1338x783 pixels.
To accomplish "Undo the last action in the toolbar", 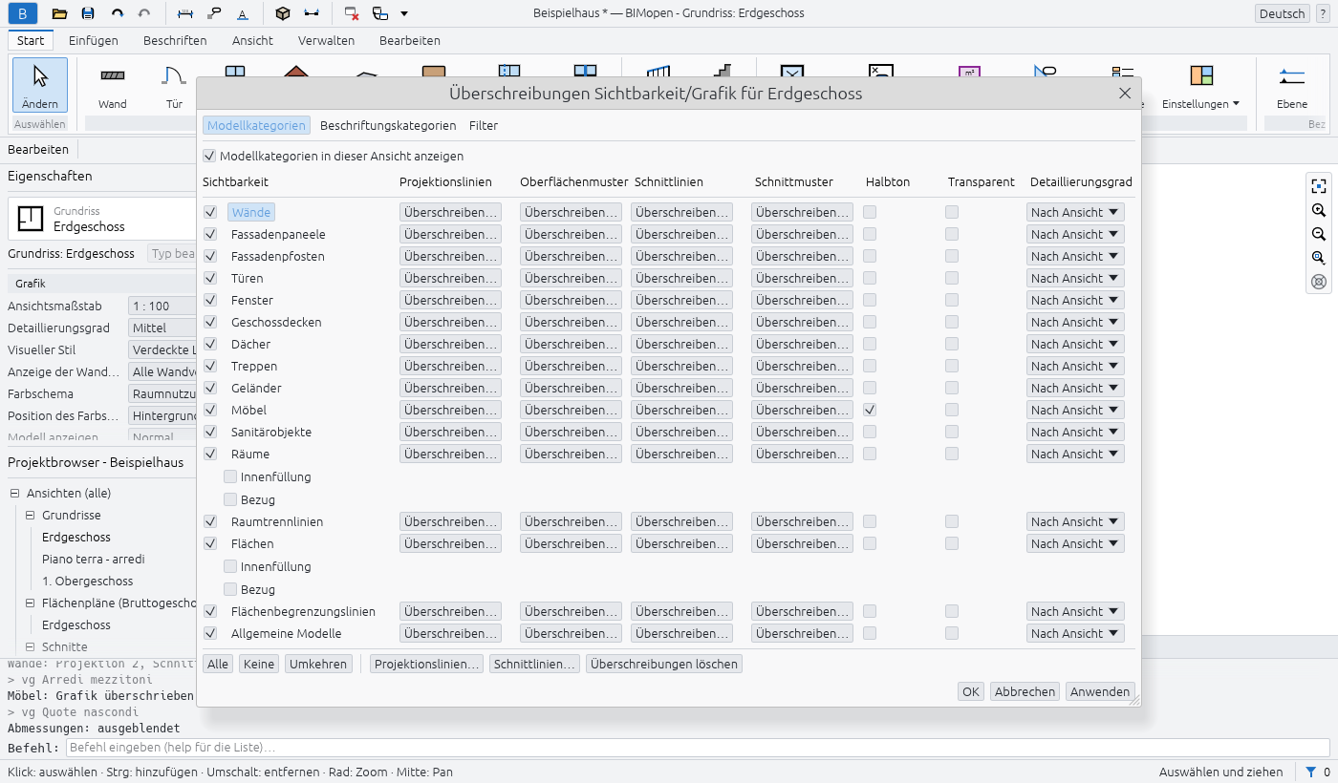I will point(117,13).
